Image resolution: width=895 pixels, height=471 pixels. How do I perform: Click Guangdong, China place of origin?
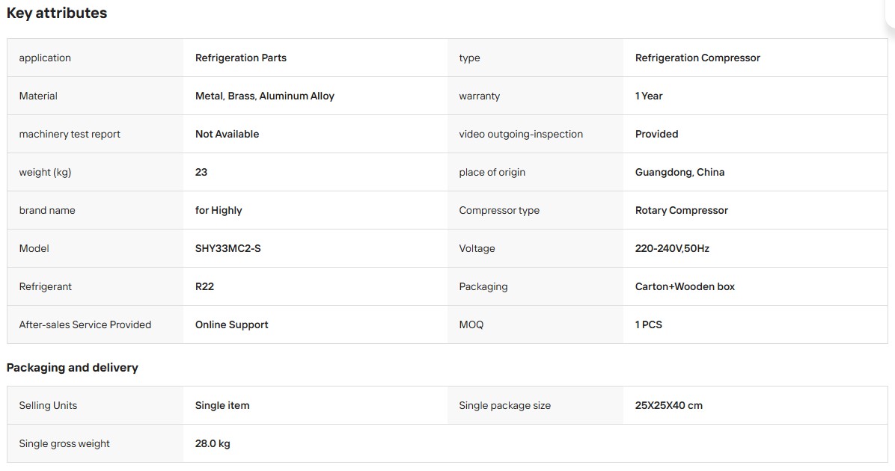(679, 172)
